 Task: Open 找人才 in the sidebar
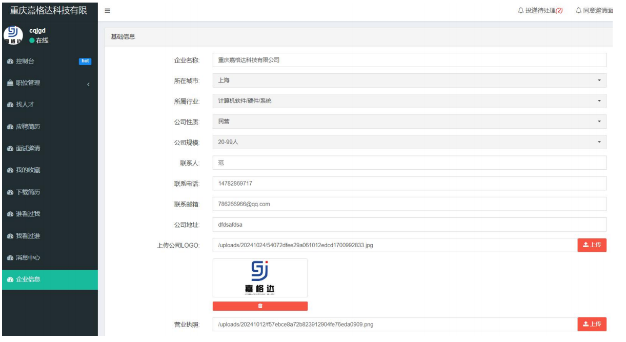[x=25, y=105]
